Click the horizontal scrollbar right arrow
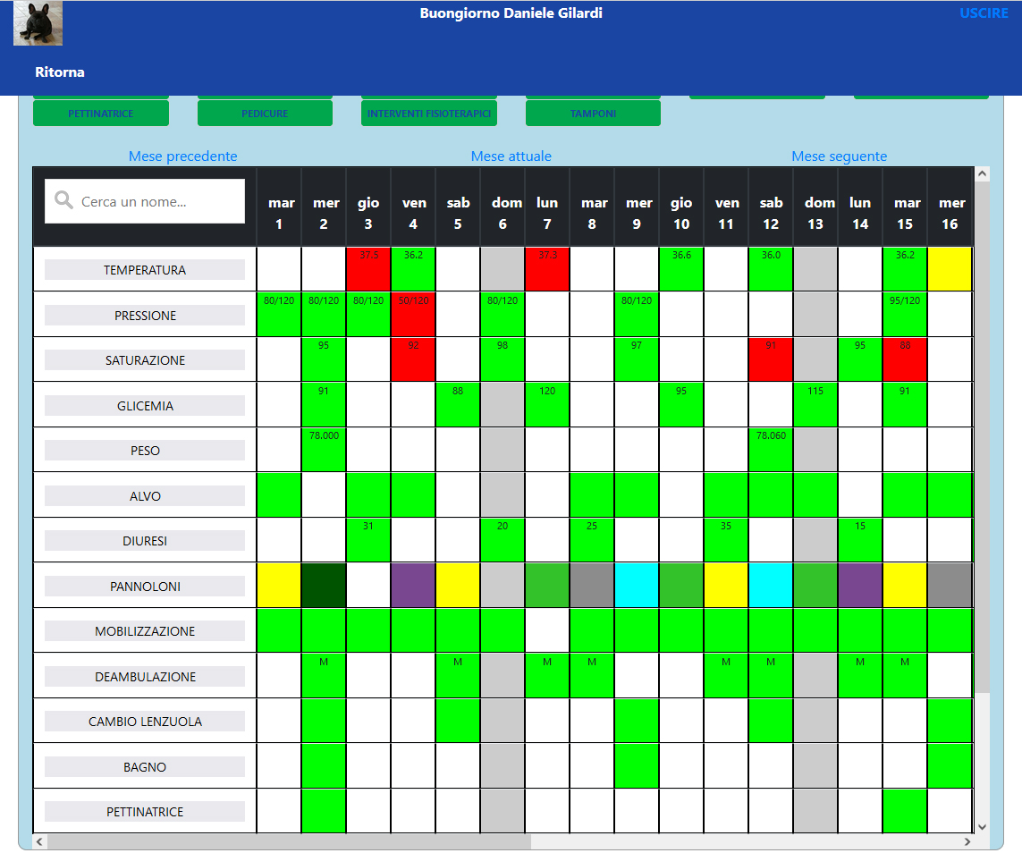Image resolution: width=1022 pixels, height=853 pixels. 967,841
